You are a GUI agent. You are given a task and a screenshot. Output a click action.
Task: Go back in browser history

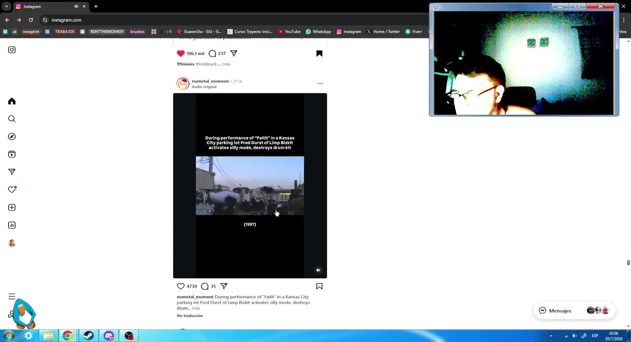(x=7, y=20)
